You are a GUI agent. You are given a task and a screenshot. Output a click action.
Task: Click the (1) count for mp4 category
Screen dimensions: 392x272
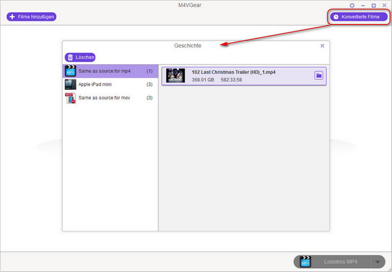149,71
